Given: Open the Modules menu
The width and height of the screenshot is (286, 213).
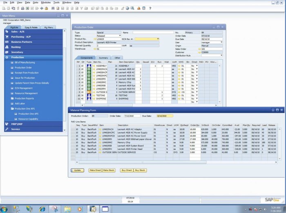Looking at the screenshot, I should pos(46,2).
